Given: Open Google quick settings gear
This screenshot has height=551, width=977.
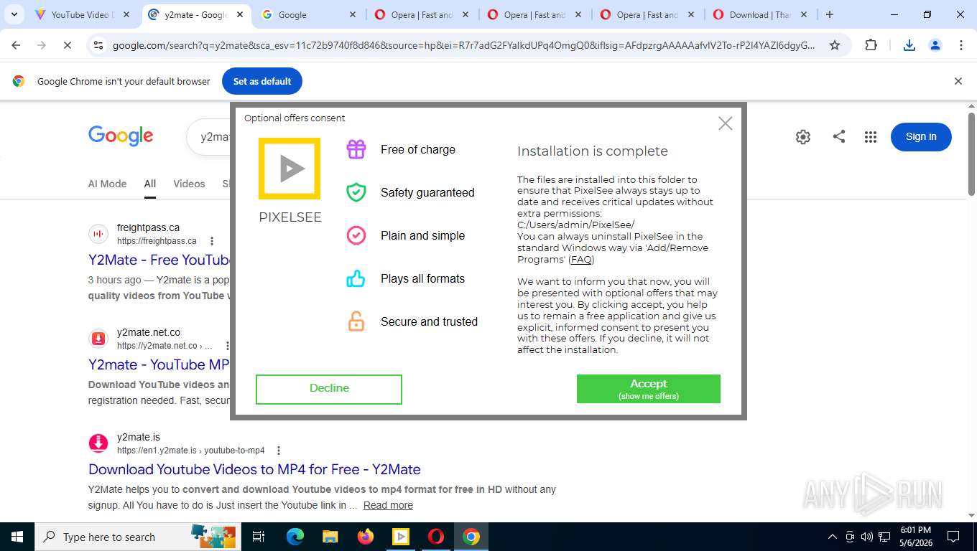Looking at the screenshot, I should point(803,136).
